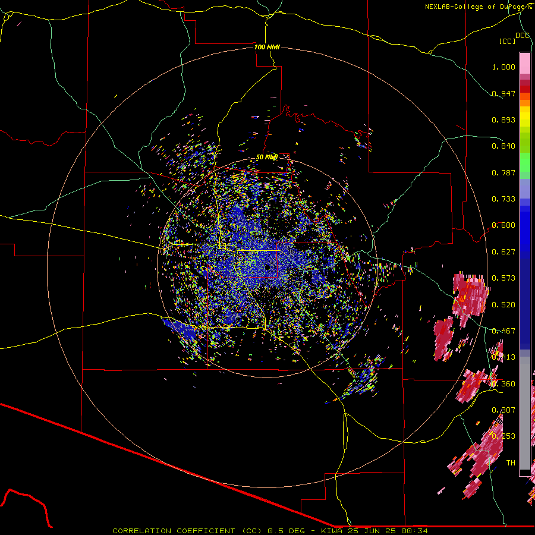535x535 pixels.
Task: Click the 100 NMI range ring label
Action: tap(267, 47)
